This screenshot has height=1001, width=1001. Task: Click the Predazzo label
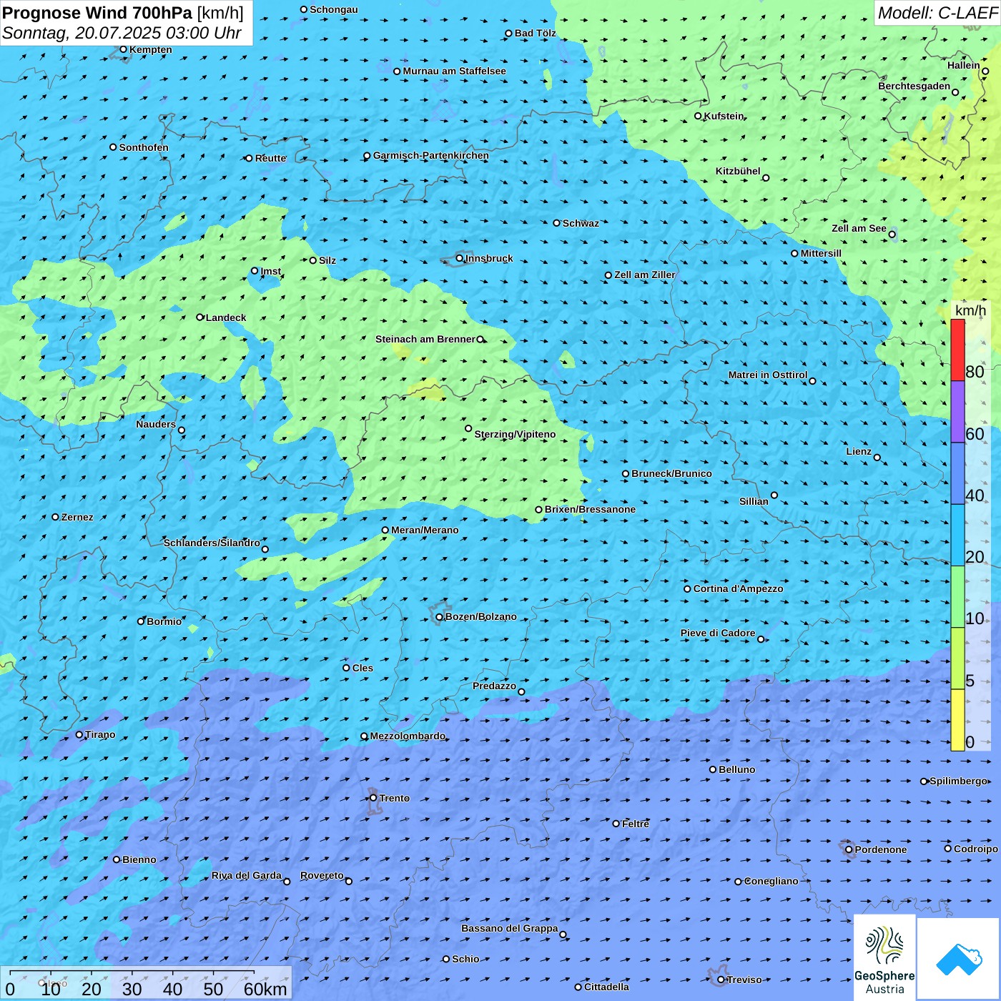click(494, 686)
